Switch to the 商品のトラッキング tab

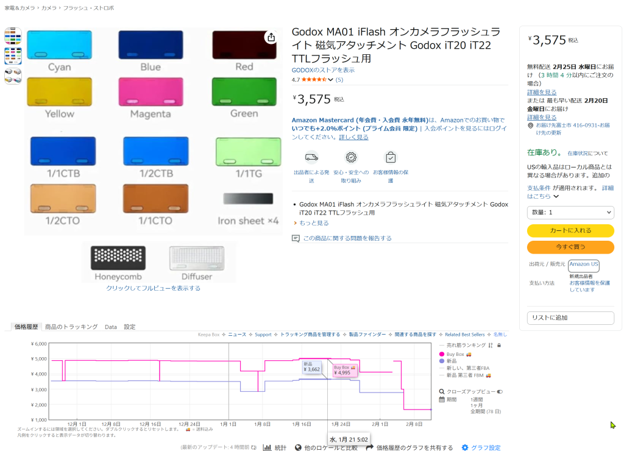tap(71, 327)
